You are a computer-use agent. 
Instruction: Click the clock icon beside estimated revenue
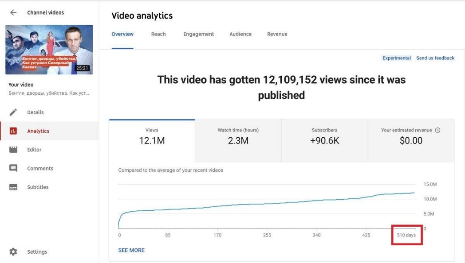(437, 130)
